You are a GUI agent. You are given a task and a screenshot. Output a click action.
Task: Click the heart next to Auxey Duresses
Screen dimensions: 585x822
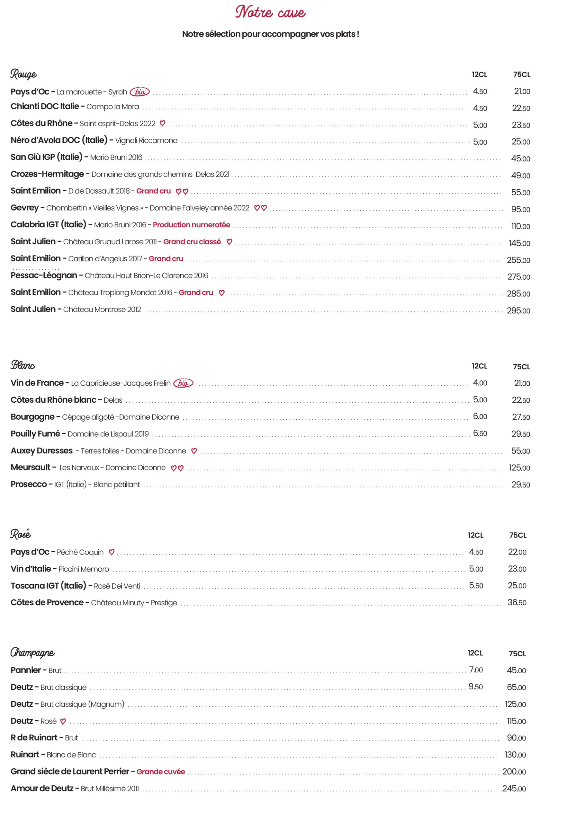point(194,451)
